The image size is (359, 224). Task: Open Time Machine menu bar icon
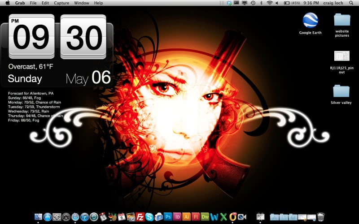point(253,3)
